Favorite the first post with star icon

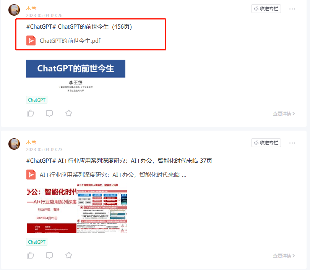pyautogui.click(x=68, y=113)
